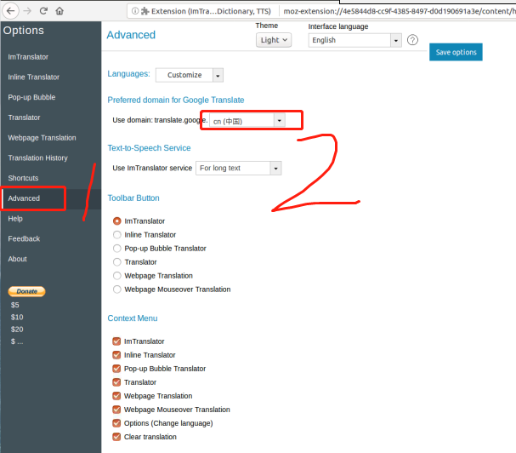Image resolution: width=516 pixels, height=453 pixels.
Task: Open Translator section in sidebar
Action: click(25, 118)
